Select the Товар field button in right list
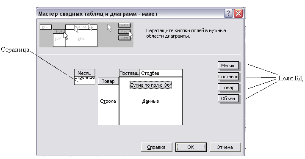This screenshot has height=159, width=305. coord(228,88)
